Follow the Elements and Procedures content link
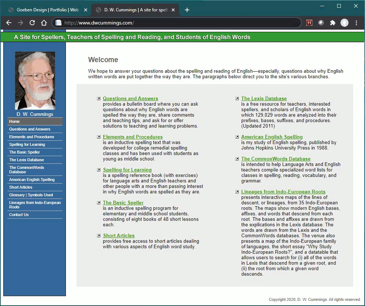 point(133,137)
